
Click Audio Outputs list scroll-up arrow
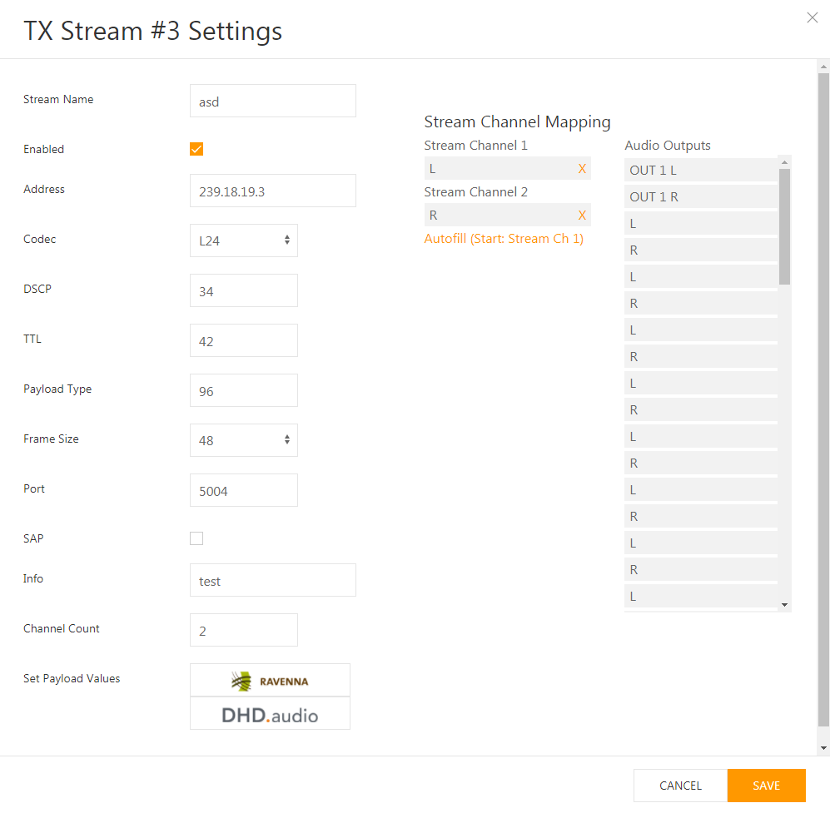[x=784, y=162]
